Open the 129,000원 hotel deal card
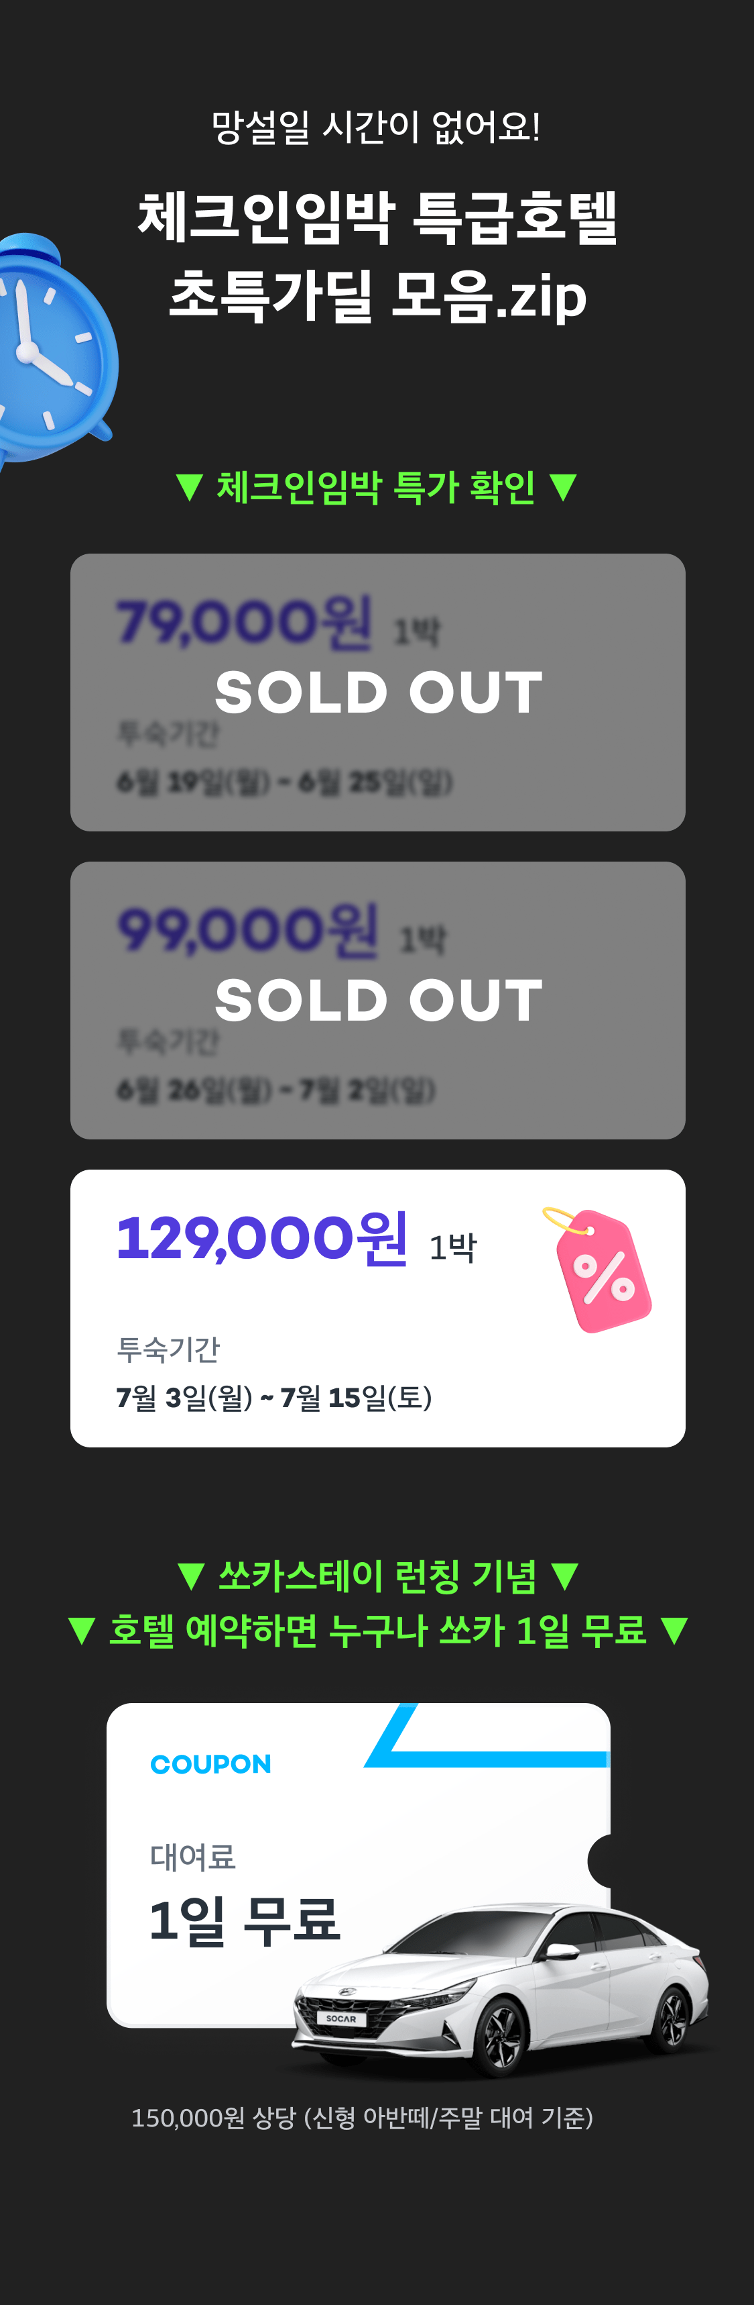The width and height of the screenshot is (754, 2305). coord(378,1309)
